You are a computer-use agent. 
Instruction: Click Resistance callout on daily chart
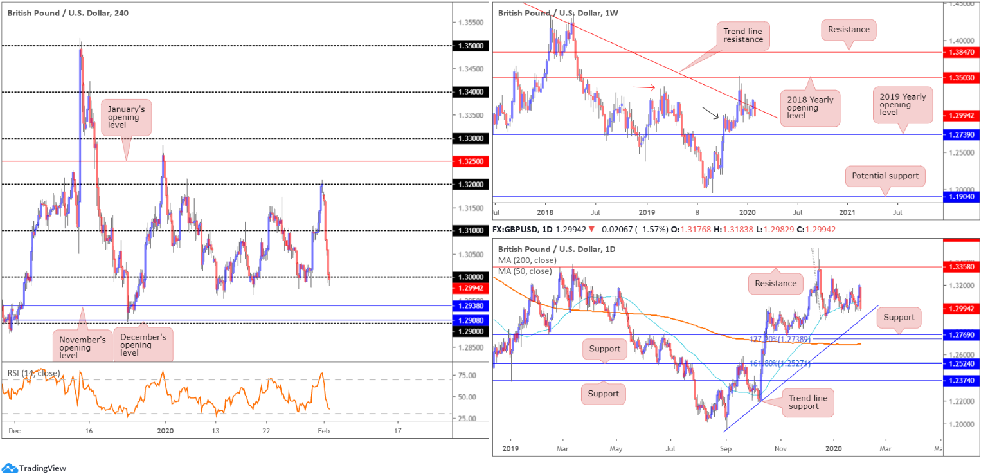click(776, 282)
